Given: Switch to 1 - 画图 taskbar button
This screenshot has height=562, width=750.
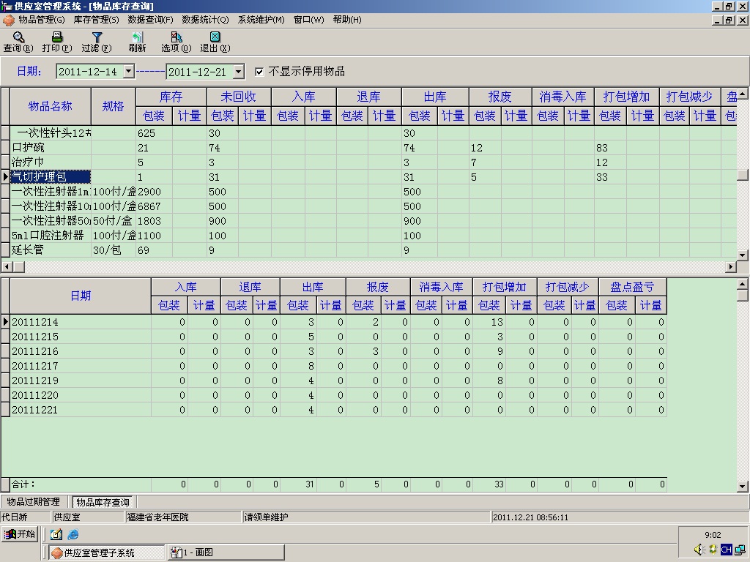Looking at the screenshot, I should point(226,553).
